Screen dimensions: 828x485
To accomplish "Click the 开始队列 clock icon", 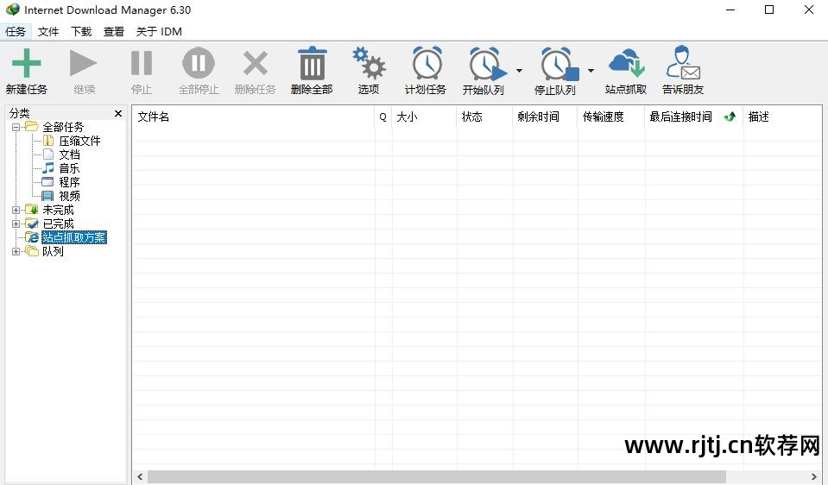I will click(487, 64).
